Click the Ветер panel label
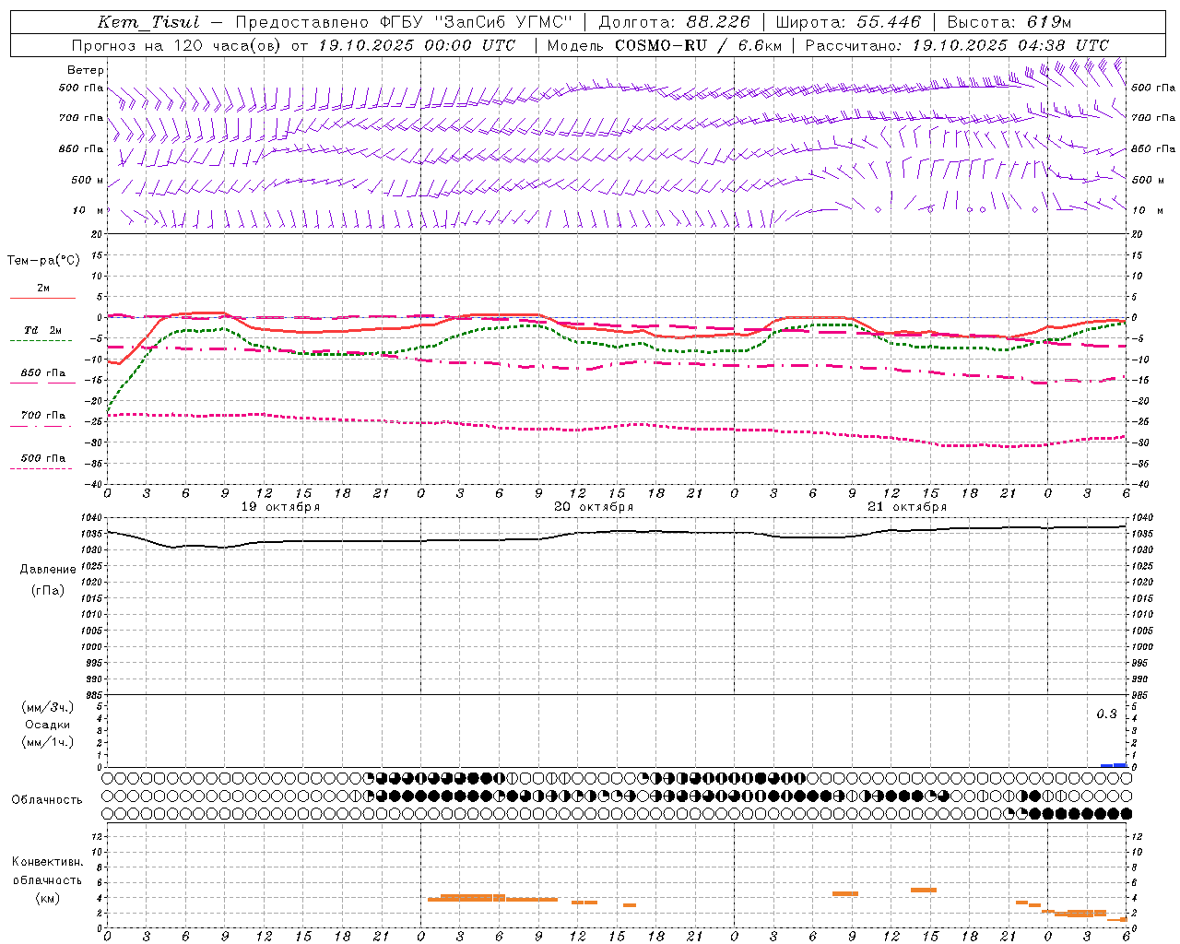This screenshot has height=944, width=1180. [x=86, y=70]
